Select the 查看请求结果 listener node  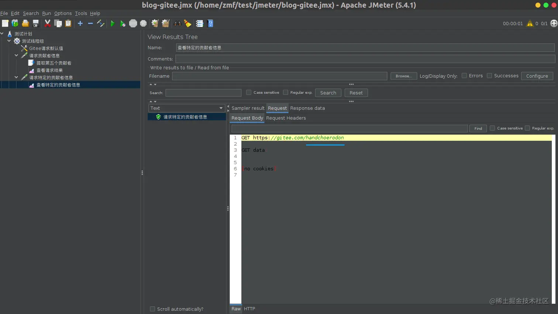pyautogui.click(x=49, y=70)
